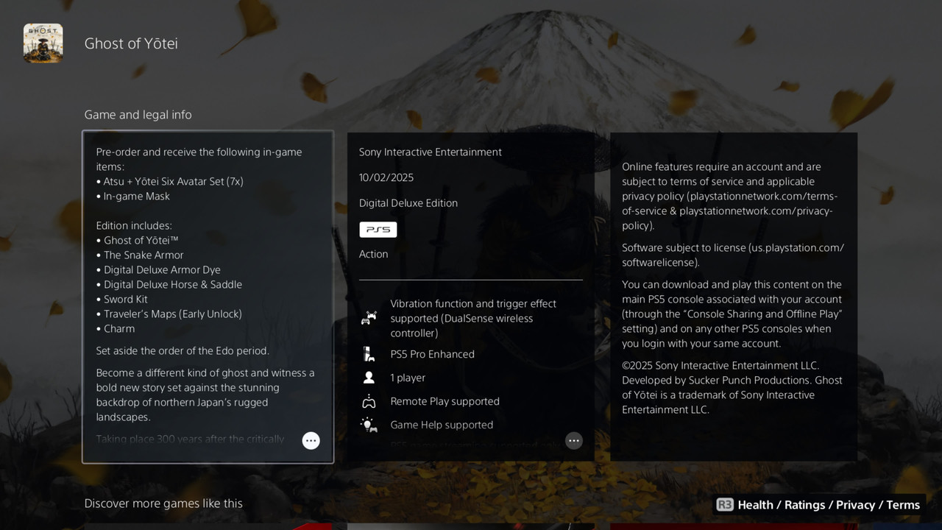The width and height of the screenshot is (942, 530).
Task: Click The Snake Armor bullet item
Action: tap(140, 255)
